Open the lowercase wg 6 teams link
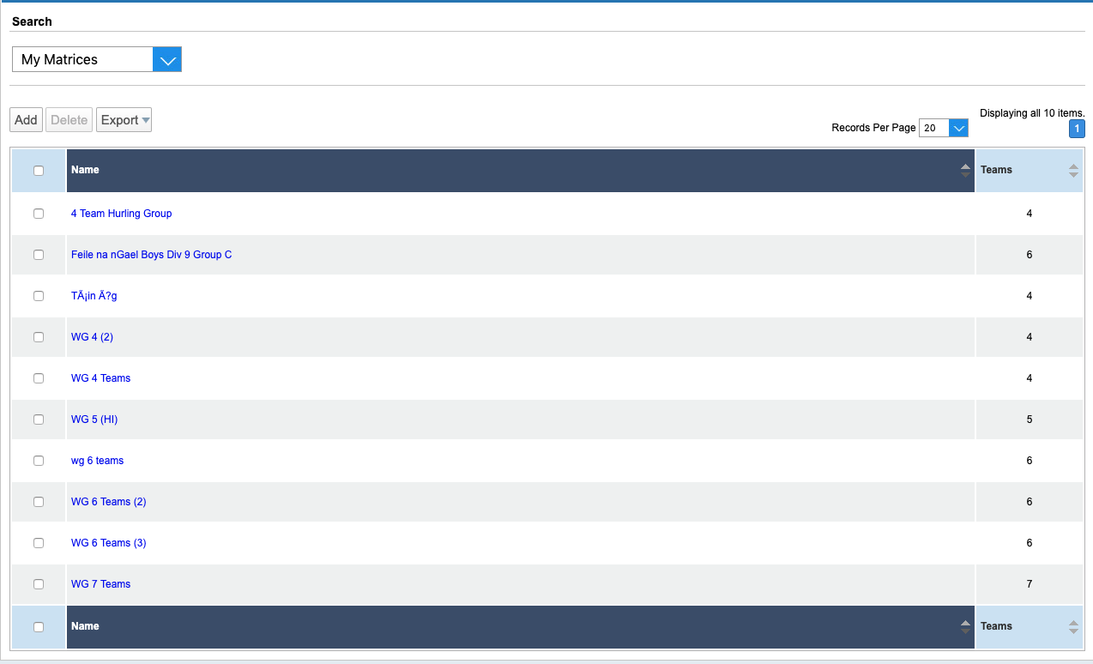The width and height of the screenshot is (1093, 664). coord(97,461)
